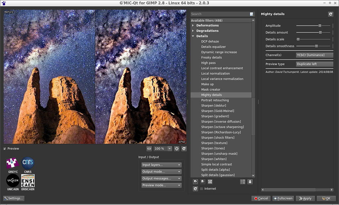The height and width of the screenshot is (205, 339).
Task: Disable the Preview checkbox
Action: click(x=5, y=149)
